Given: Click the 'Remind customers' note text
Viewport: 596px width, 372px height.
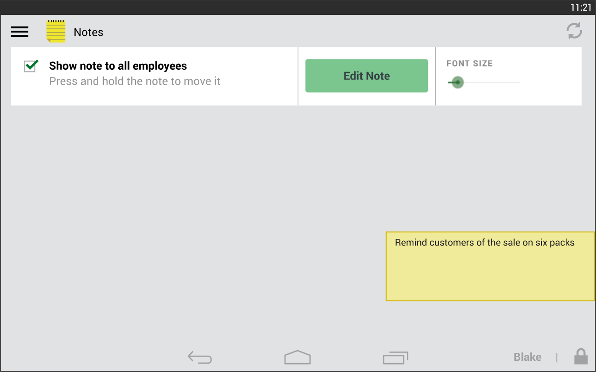Looking at the screenshot, I should [484, 243].
